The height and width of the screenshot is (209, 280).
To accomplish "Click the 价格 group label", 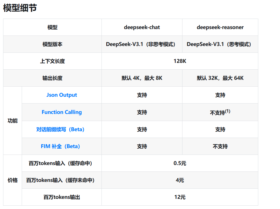I will 12,180.
